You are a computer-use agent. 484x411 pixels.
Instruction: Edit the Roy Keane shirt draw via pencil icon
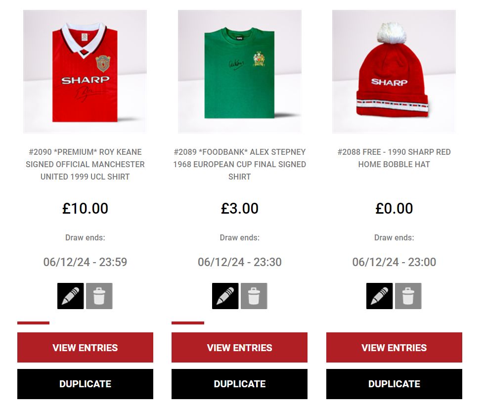pyautogui.click(x=70, y=296)
